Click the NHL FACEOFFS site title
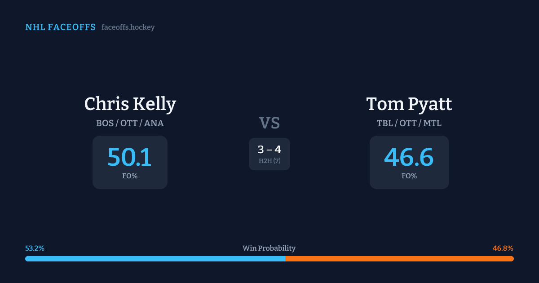The width and height of the screenshot is (539, 283). [x=60, y=27]
